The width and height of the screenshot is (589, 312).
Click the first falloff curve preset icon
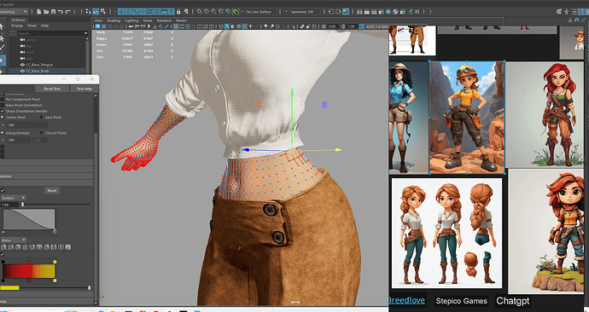pyautogui.click(x=3, y=247)
